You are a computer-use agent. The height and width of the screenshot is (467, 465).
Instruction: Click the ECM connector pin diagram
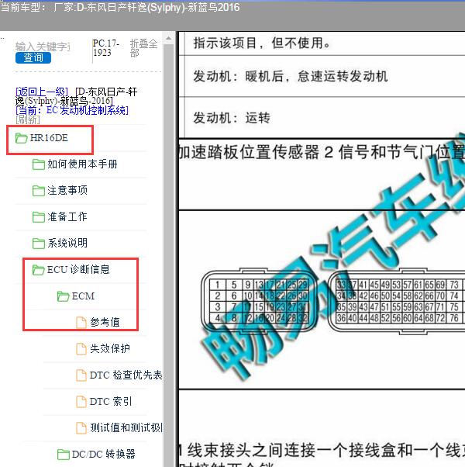pos(333,301)
